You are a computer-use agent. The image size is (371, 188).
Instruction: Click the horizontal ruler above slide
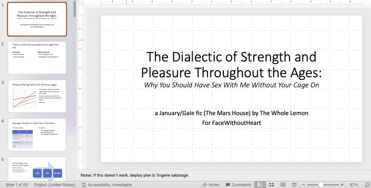232,3
